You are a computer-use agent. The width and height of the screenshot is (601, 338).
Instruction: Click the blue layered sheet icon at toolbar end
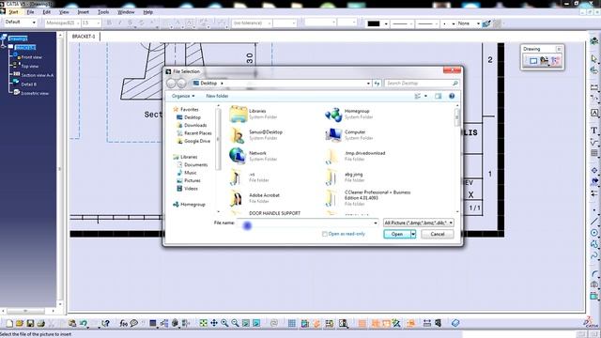[455, 323]
